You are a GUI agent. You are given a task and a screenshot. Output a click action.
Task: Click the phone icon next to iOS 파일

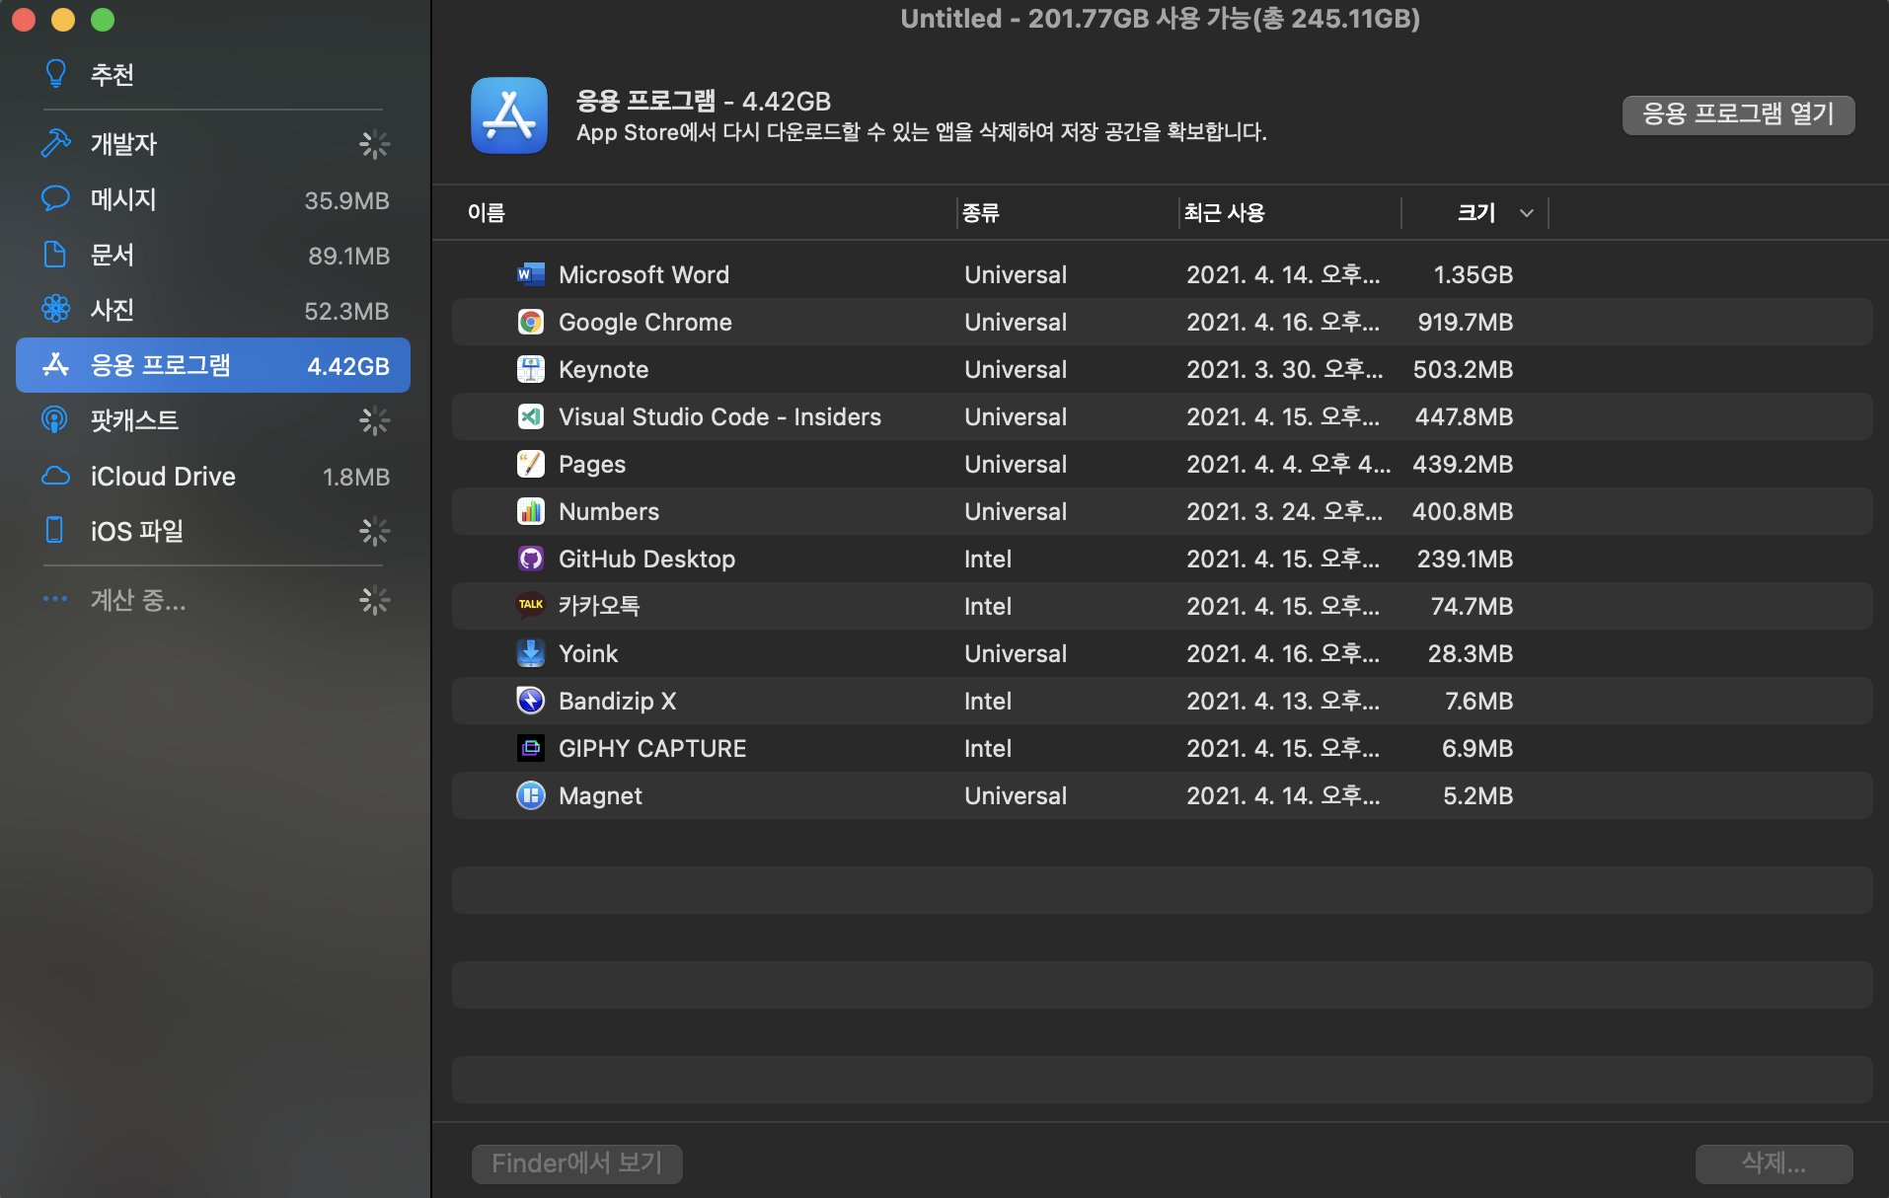tap(55, 530)
